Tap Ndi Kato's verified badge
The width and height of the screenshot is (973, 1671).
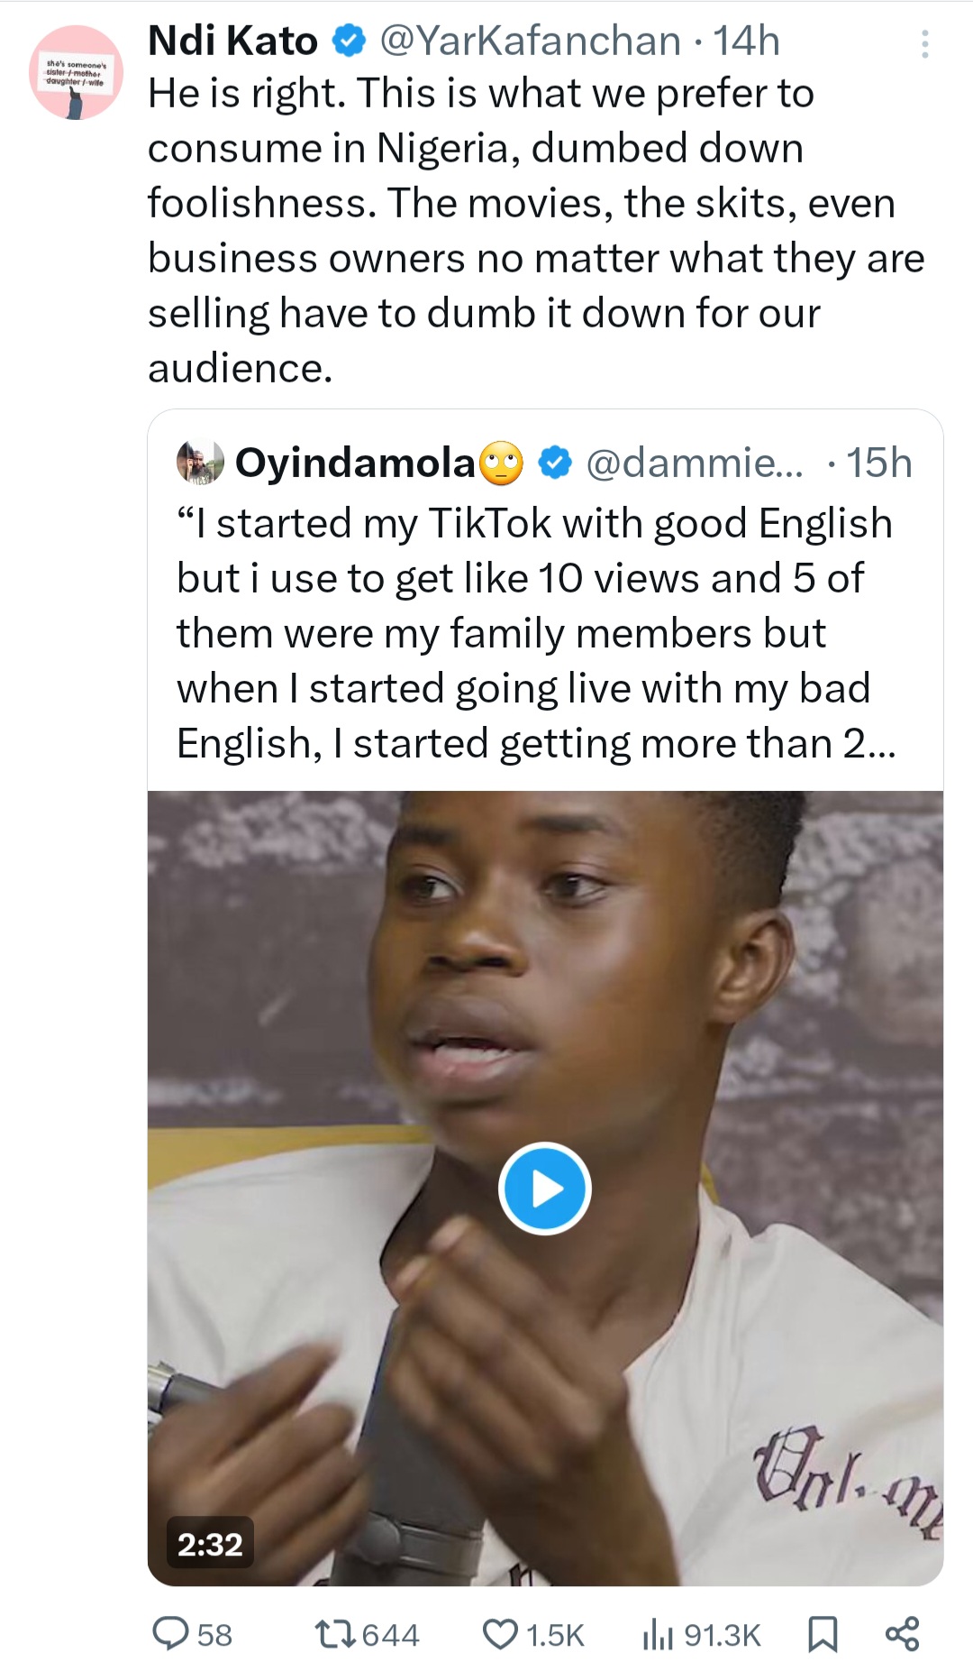[349, 41]
